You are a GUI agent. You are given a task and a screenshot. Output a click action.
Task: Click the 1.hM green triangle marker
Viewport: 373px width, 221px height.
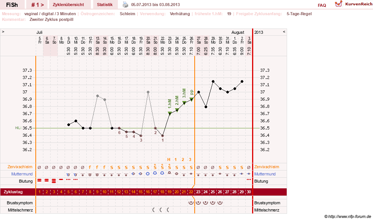[170, 113]
